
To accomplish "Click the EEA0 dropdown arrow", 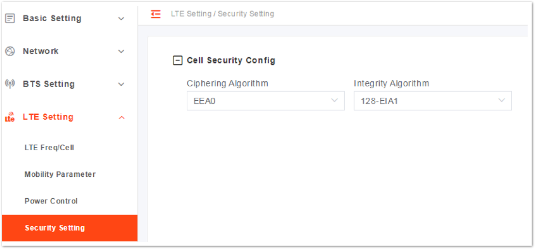I will click(x=335, y=100).
